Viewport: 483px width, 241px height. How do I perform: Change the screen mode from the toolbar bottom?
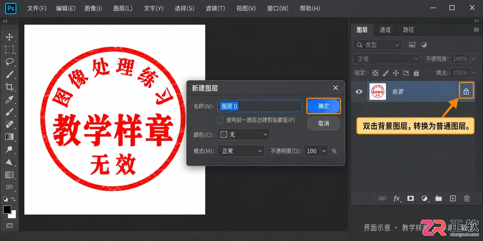click(9, 226)
